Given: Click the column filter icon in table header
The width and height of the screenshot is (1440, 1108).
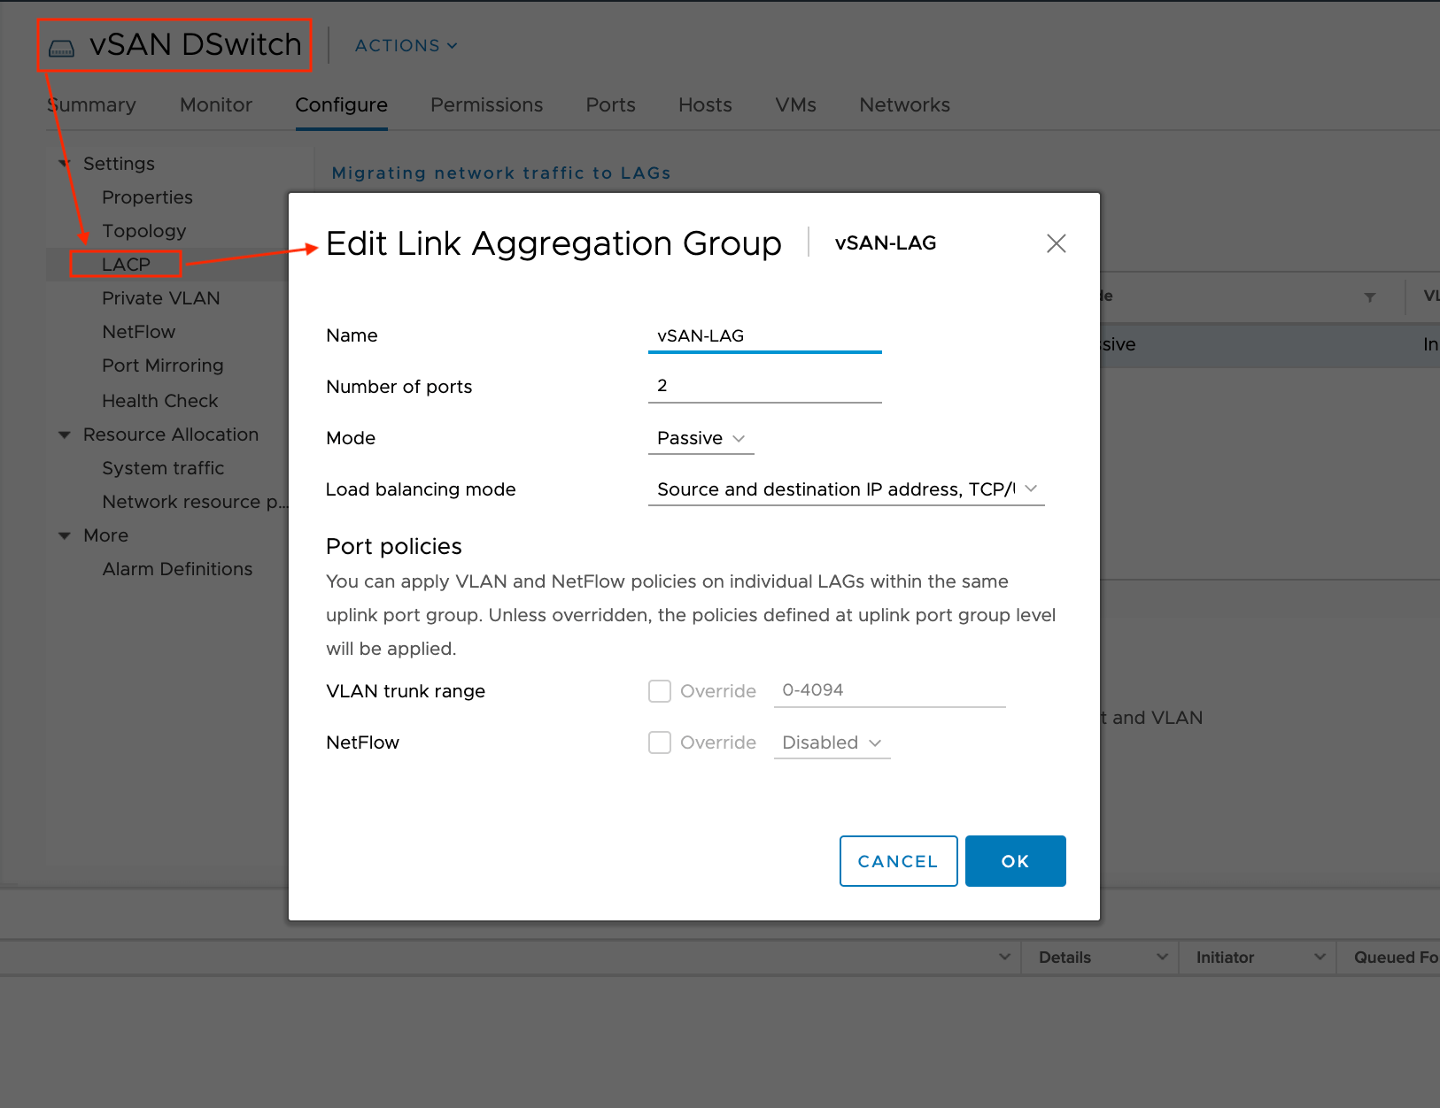Looking at the screenshot, I should point(1369,297).
